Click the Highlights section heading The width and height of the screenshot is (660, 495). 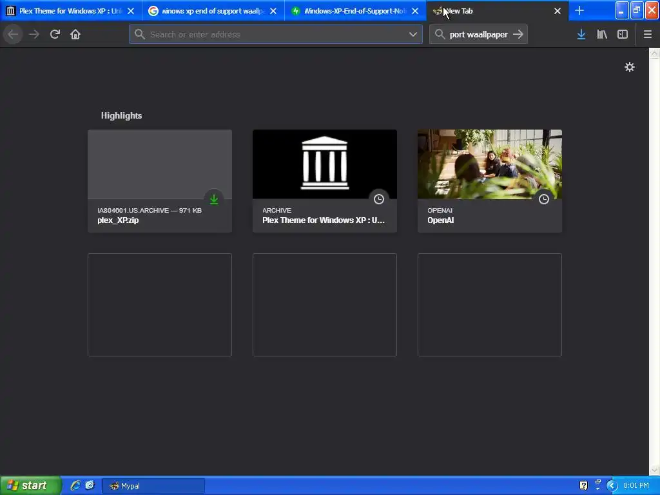pyautogui.click(x=121, y=115)
